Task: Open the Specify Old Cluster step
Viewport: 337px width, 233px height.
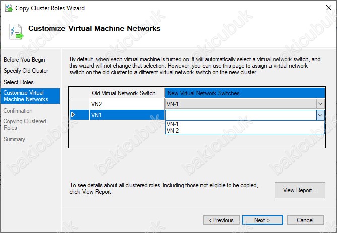Action: click(x=26, y=71)
